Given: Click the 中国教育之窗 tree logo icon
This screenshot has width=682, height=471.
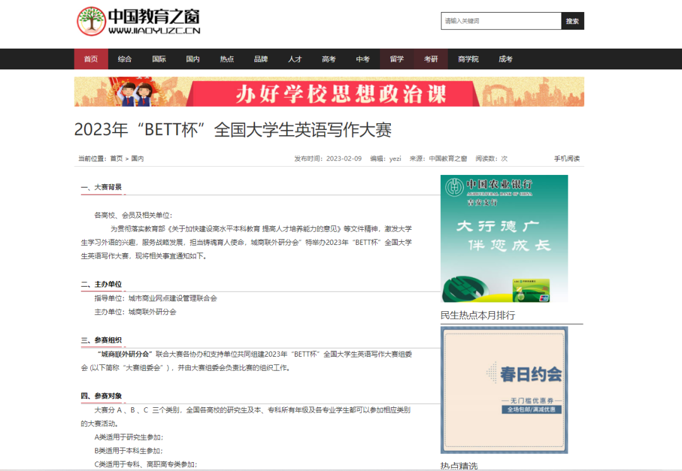Looking at the screenshot, I should [91, 20].
